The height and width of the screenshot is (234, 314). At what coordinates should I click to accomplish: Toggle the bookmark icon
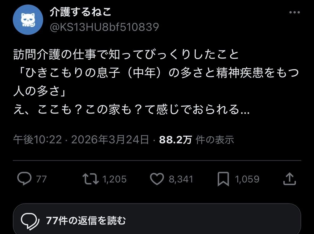click(223, 179)
